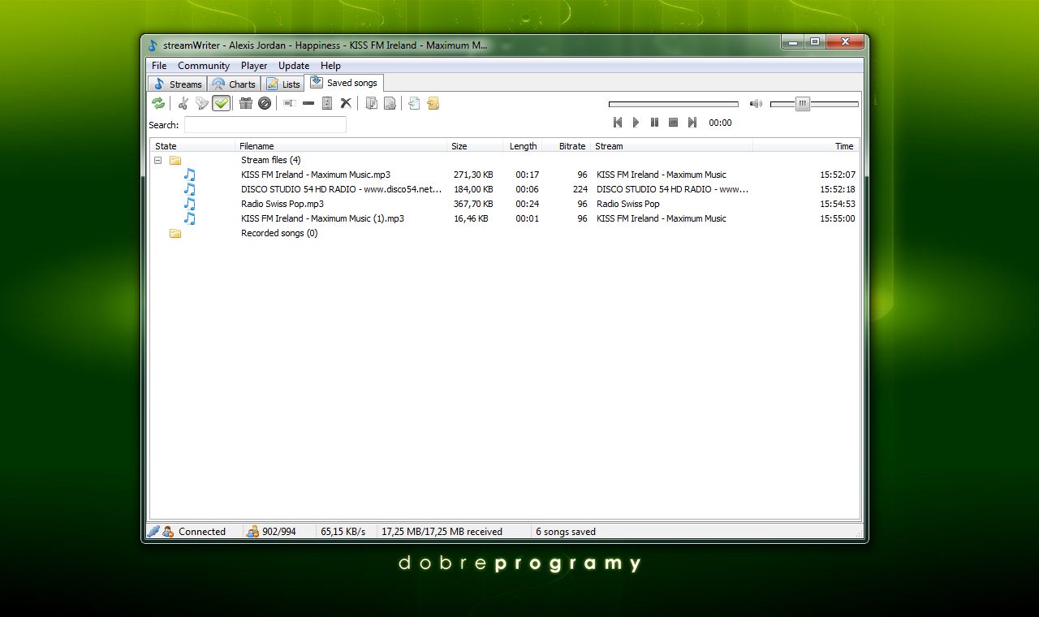Click the scissors cut song icon
The image size is (1039, 617).
183,103
